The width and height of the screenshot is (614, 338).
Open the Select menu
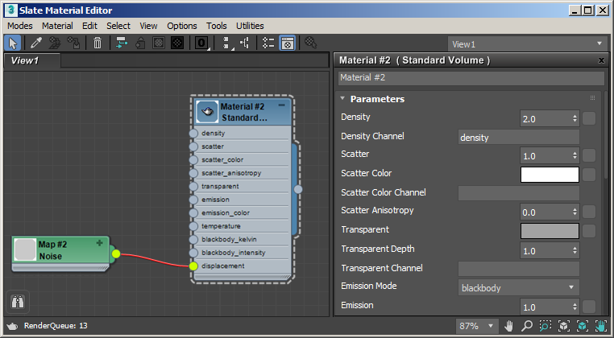(118, 26)
